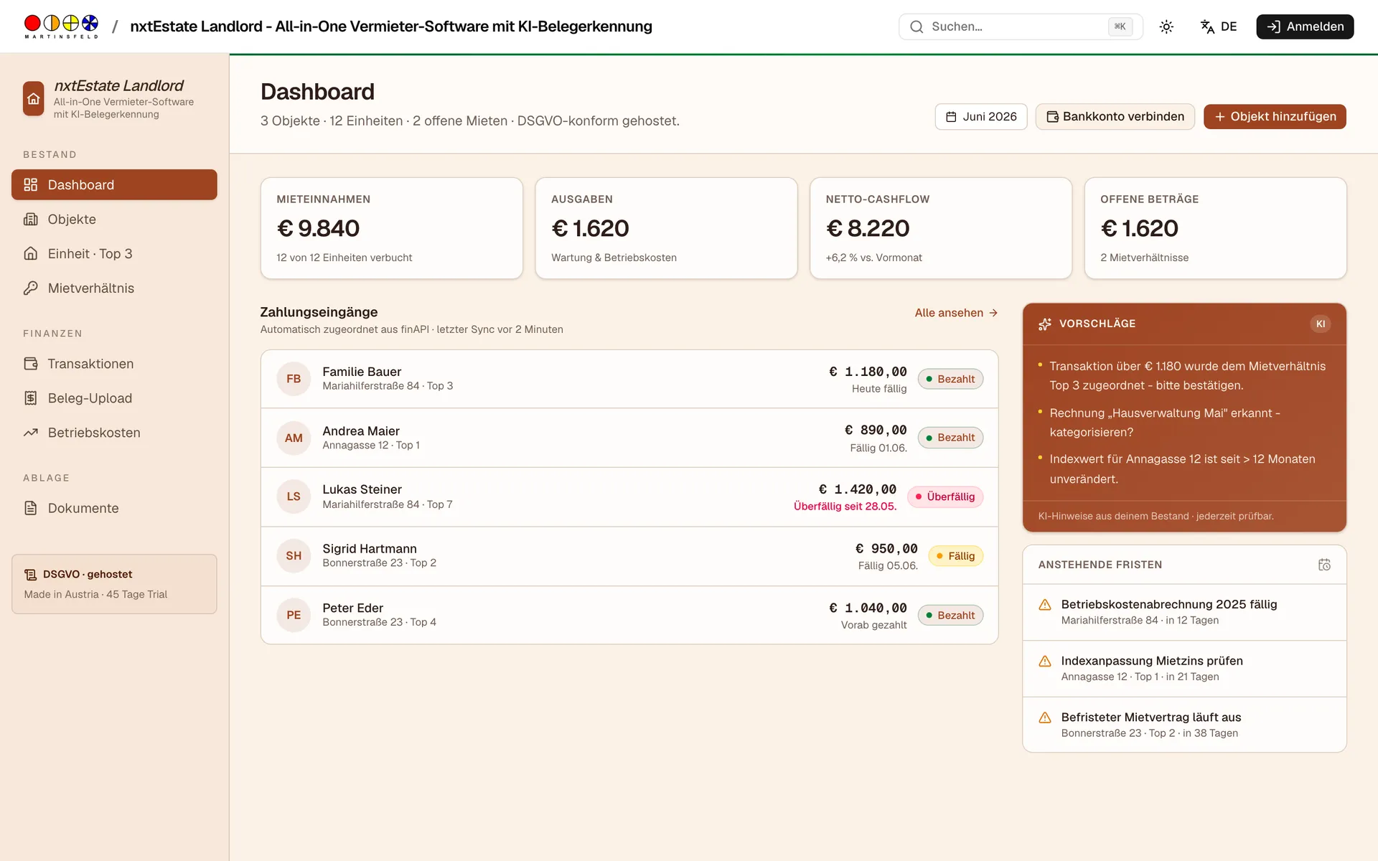Click the SH avatar of Sigrid Hartmann
Screen dimensions: 1378x861
point(294,556)
